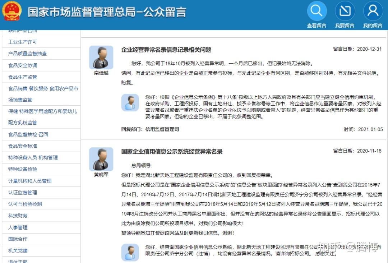
Task: Select 认证监督管理 in the sidebar
Action: 23,193
